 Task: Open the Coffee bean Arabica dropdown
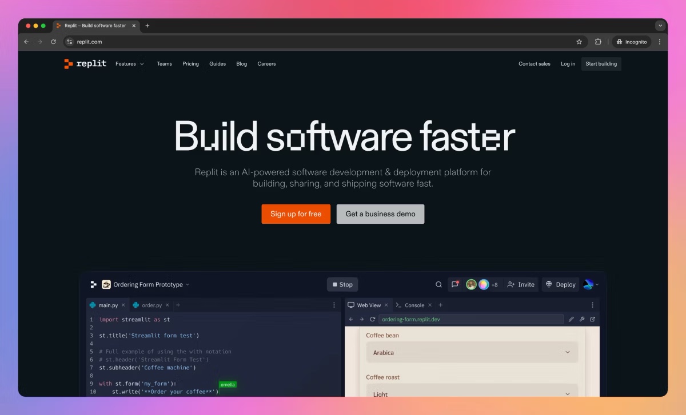(x=472, y=352)
